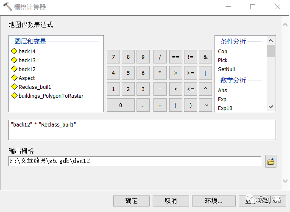Click the number 4 button
The height and width of the screenshot is (212, 290).
[x=113, y=73]
